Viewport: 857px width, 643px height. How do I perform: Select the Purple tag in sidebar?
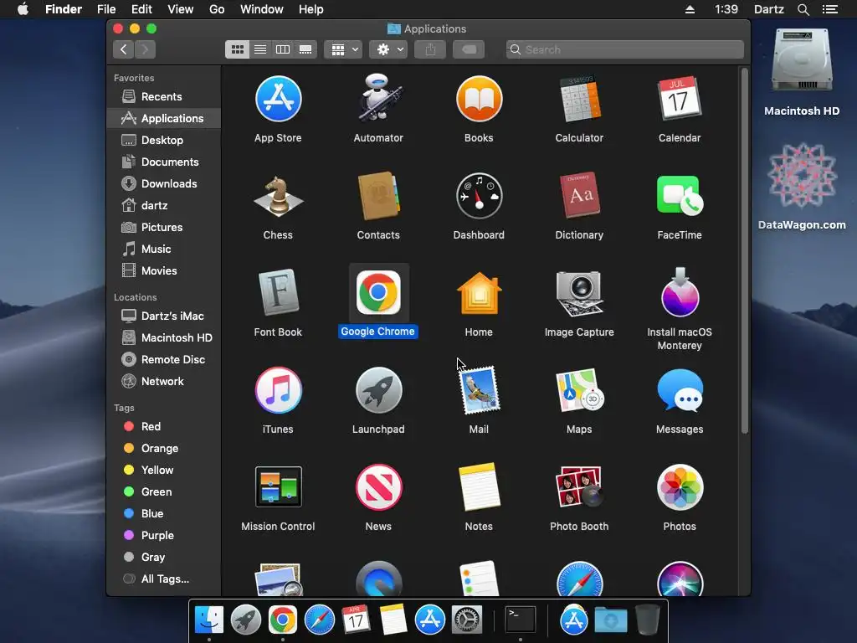click(x=164, y=536)
